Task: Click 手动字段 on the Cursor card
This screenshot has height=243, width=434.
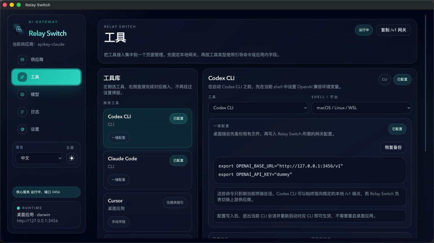Action: (x=119, y=222)
